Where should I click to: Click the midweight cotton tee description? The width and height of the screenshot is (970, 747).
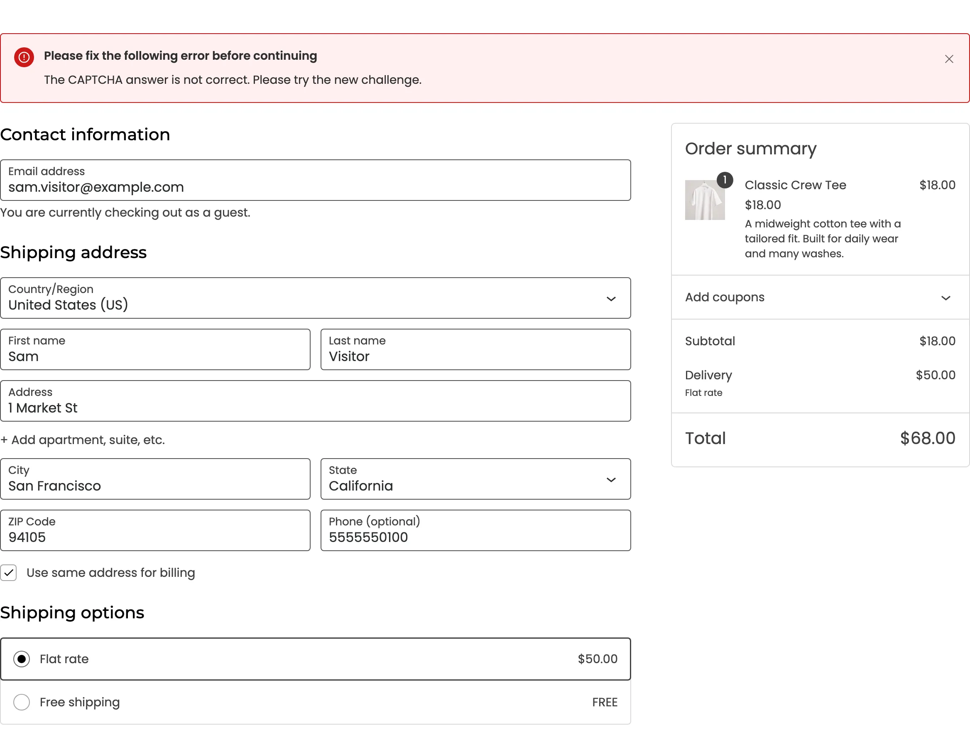[823, 239]
